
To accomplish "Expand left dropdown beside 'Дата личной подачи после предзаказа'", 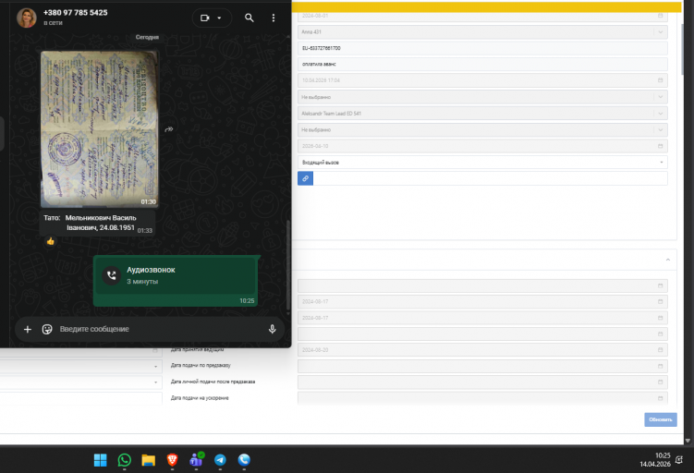I will (x=155, y=382).
